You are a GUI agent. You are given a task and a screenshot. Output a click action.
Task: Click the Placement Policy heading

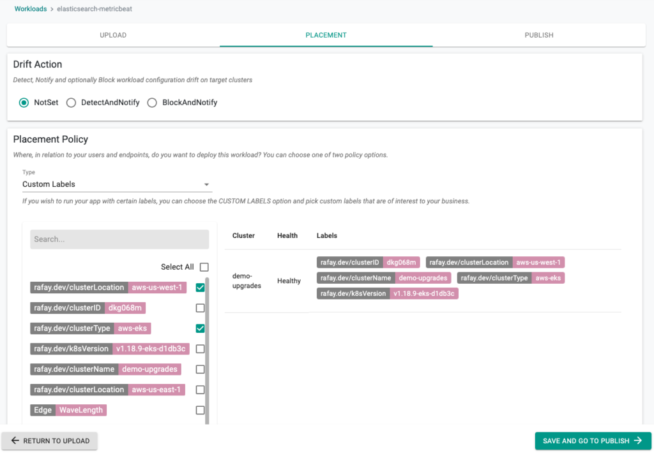point(50,139)
